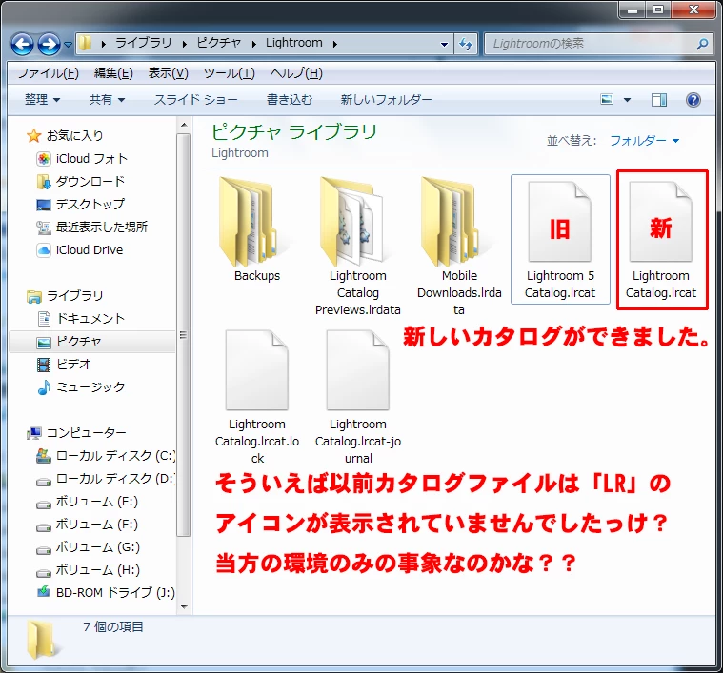
Task: Select Lightroom 5 Catalog.lrcat file
Action: point(560,239)
